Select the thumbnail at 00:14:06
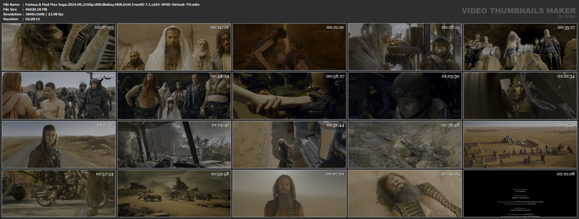Screen dimensions: 579x219 tap(174, 47)
